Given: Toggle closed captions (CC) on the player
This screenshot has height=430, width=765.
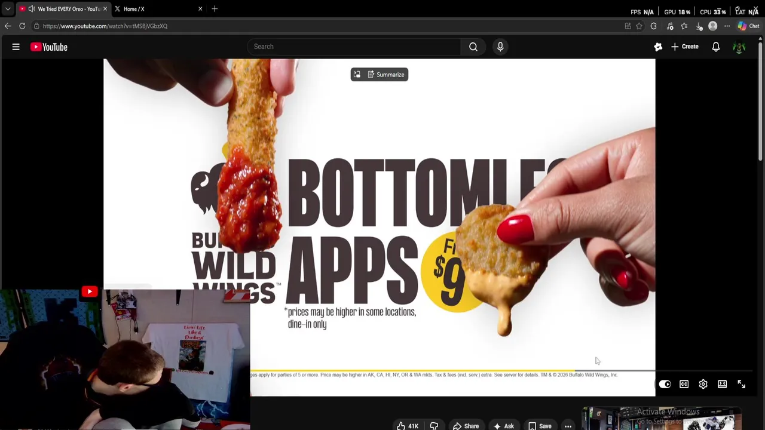Looking at the screenshot, I should 684,384.
